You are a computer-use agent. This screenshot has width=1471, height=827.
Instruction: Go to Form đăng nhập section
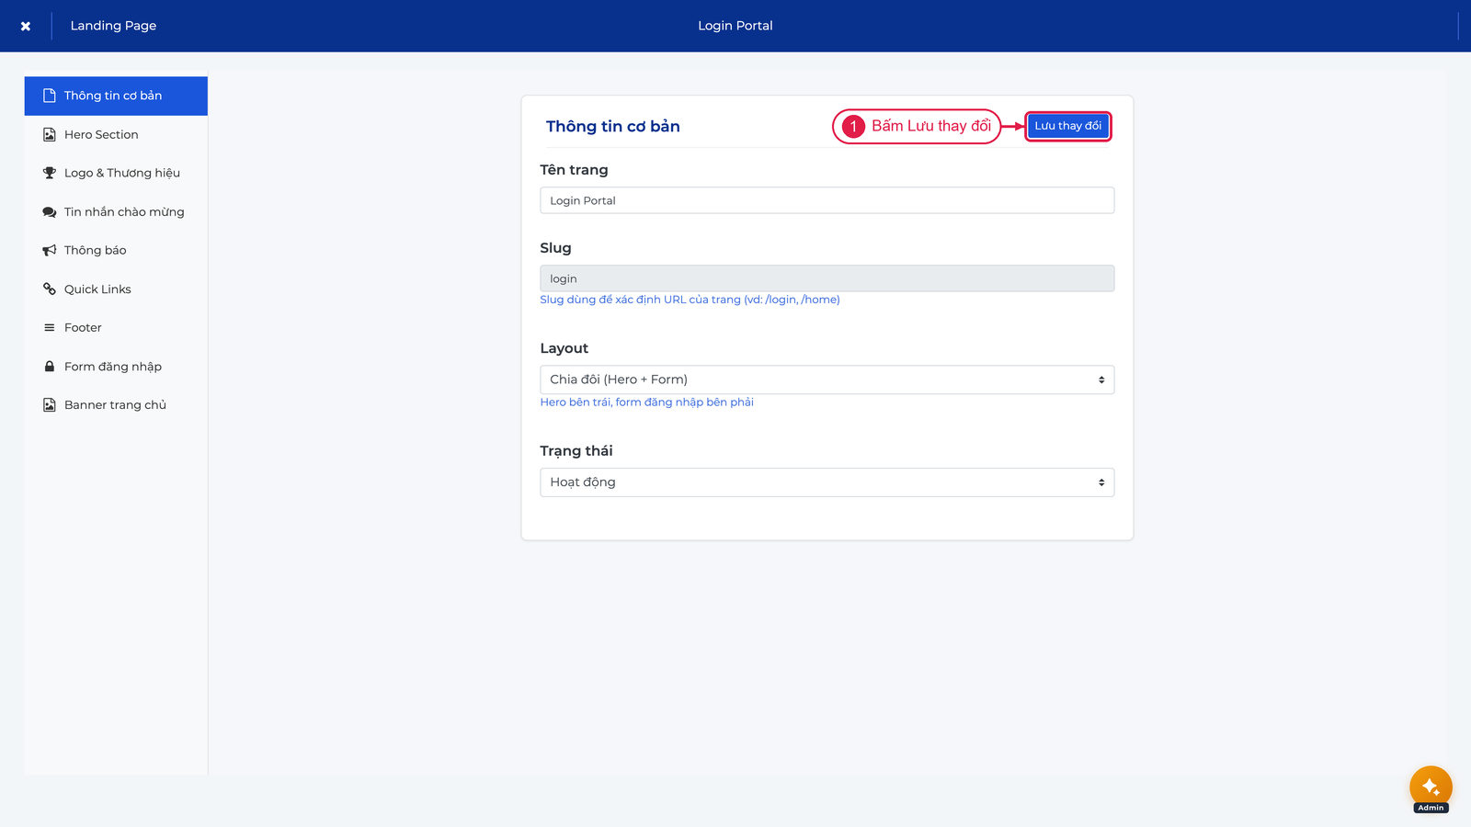(116, 366)
